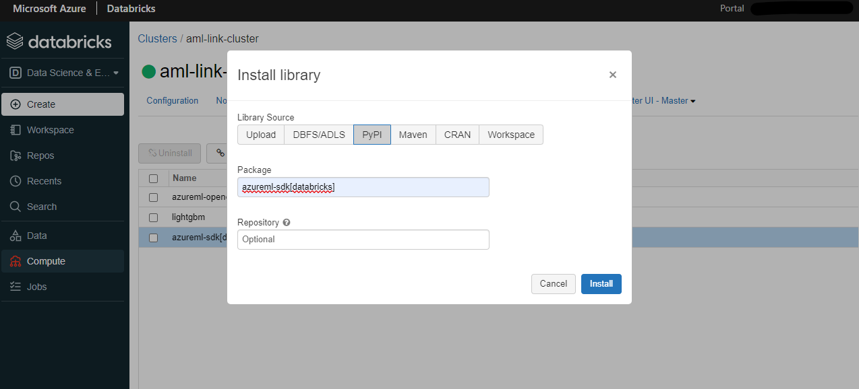859x389 pixels.
Task: Click the Compute cluster icon
Action: point(16,261)
